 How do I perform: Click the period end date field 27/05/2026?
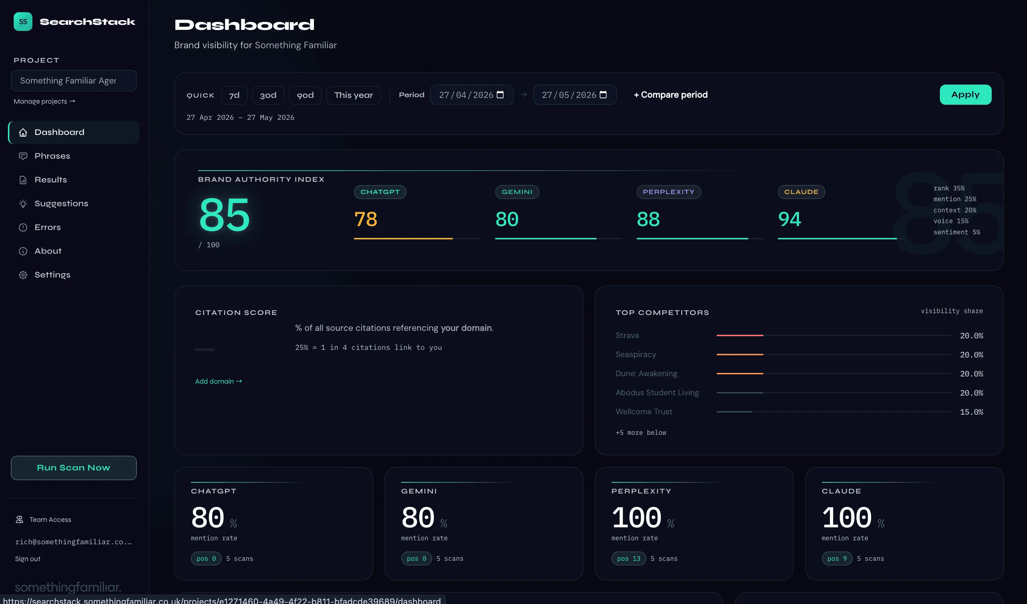[x=575, y=95]
